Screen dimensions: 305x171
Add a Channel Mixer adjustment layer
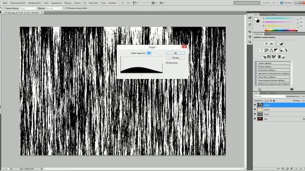pos(286,50)
